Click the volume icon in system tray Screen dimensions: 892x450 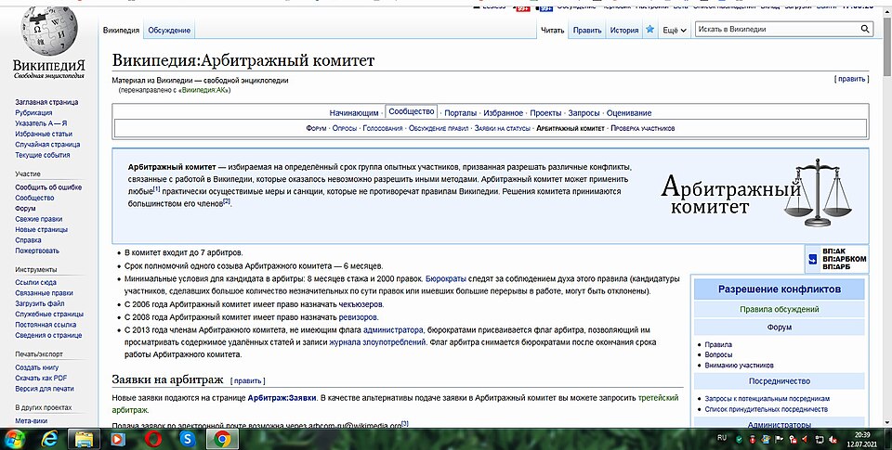(x=832, y=439)
